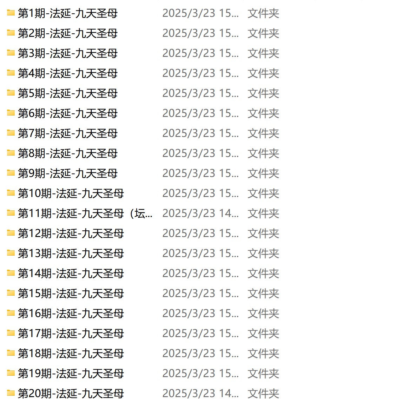Select the 第13期-法延-九天圣母 folder name
This screenshot has height=408, width=408.
(71, 254)
